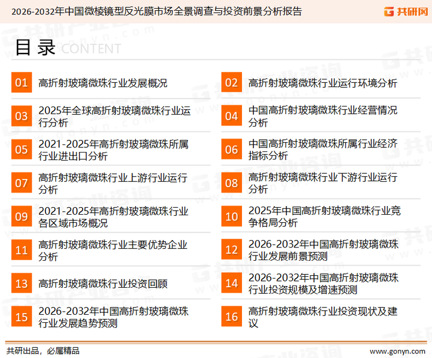The width and height of the screenshot is (432, 358).
Task: Select chapter 2025年中国高折射玻璃微珠行业竞争格局分析
Action: pos(324,216)
